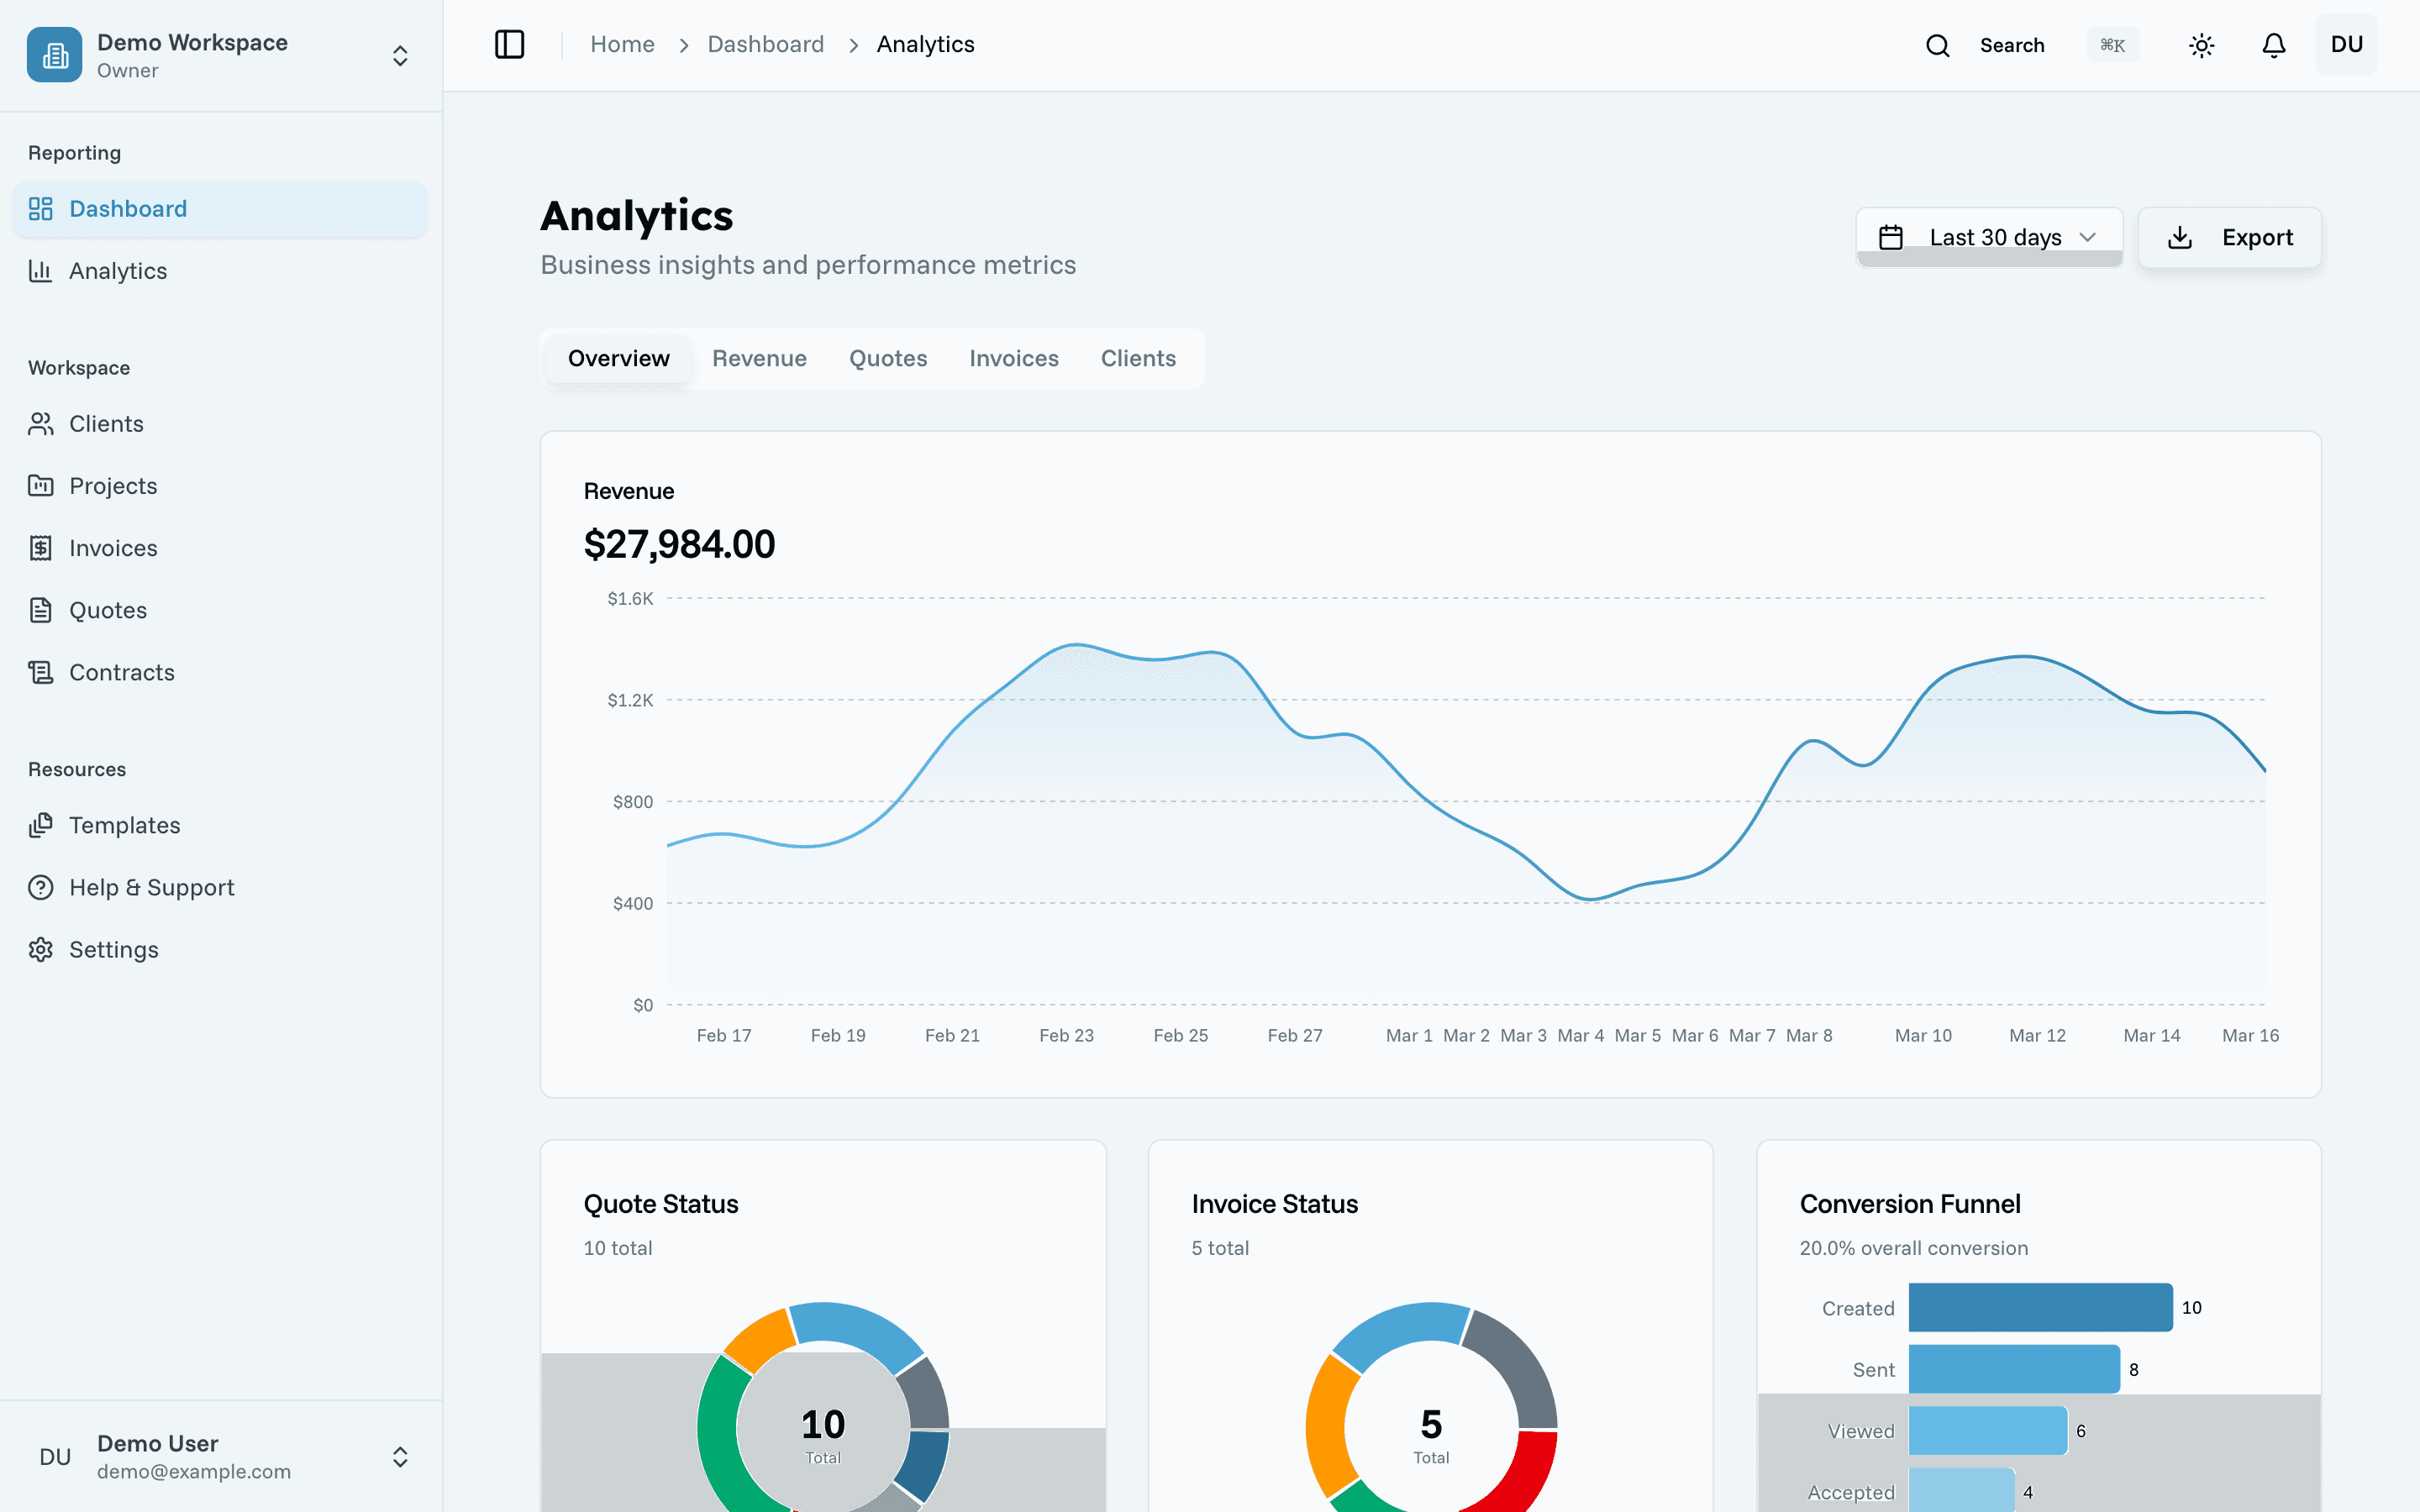Navigate to Dashboard via breadcrumb

click(x=765, y=44)
